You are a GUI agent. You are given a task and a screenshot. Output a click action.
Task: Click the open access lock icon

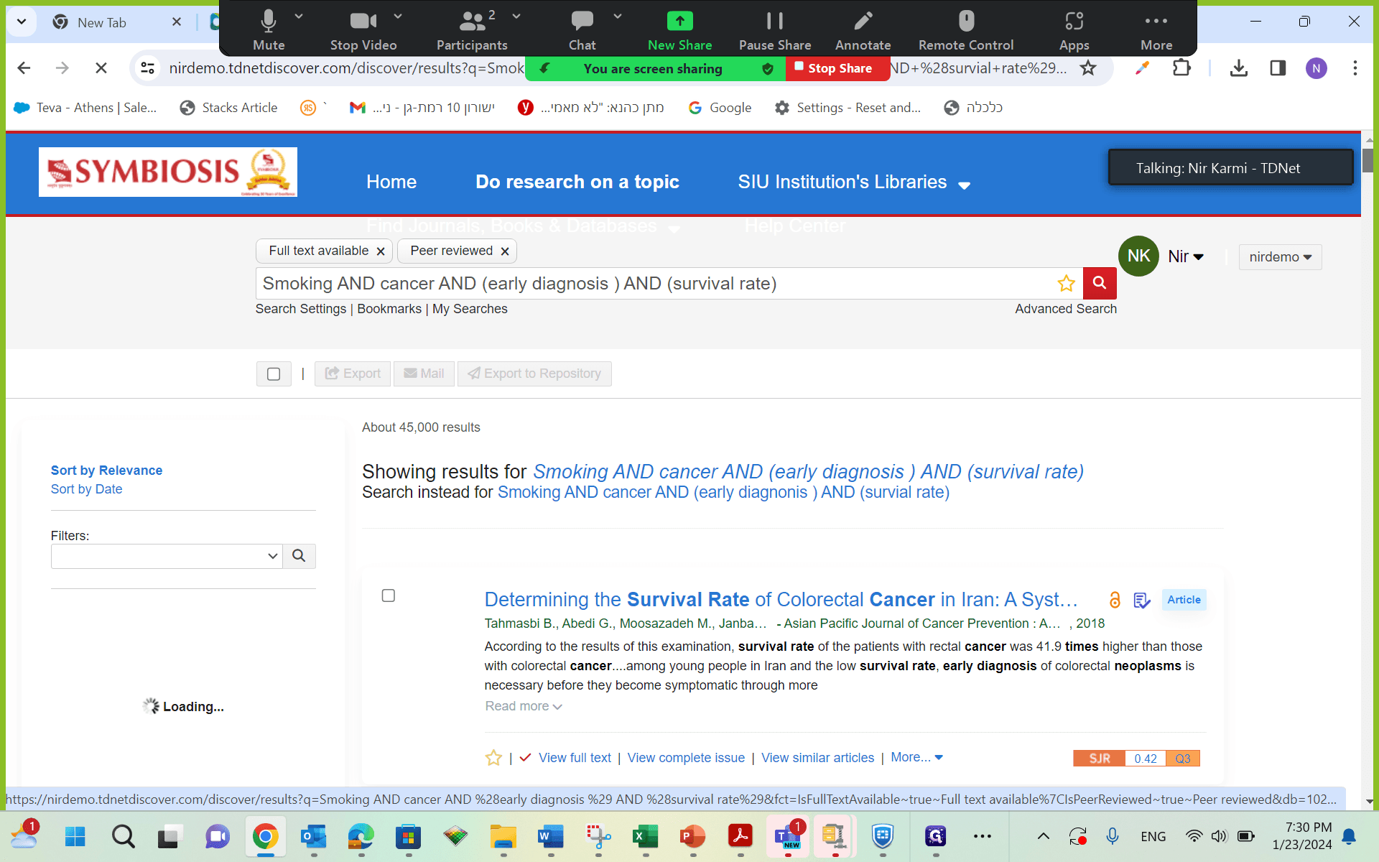(1115, 600)
